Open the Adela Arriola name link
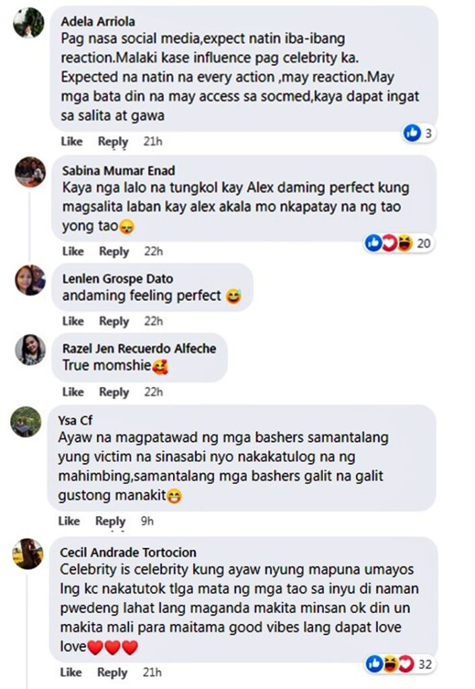Screen dimensions: 475x689 (98, 21)
